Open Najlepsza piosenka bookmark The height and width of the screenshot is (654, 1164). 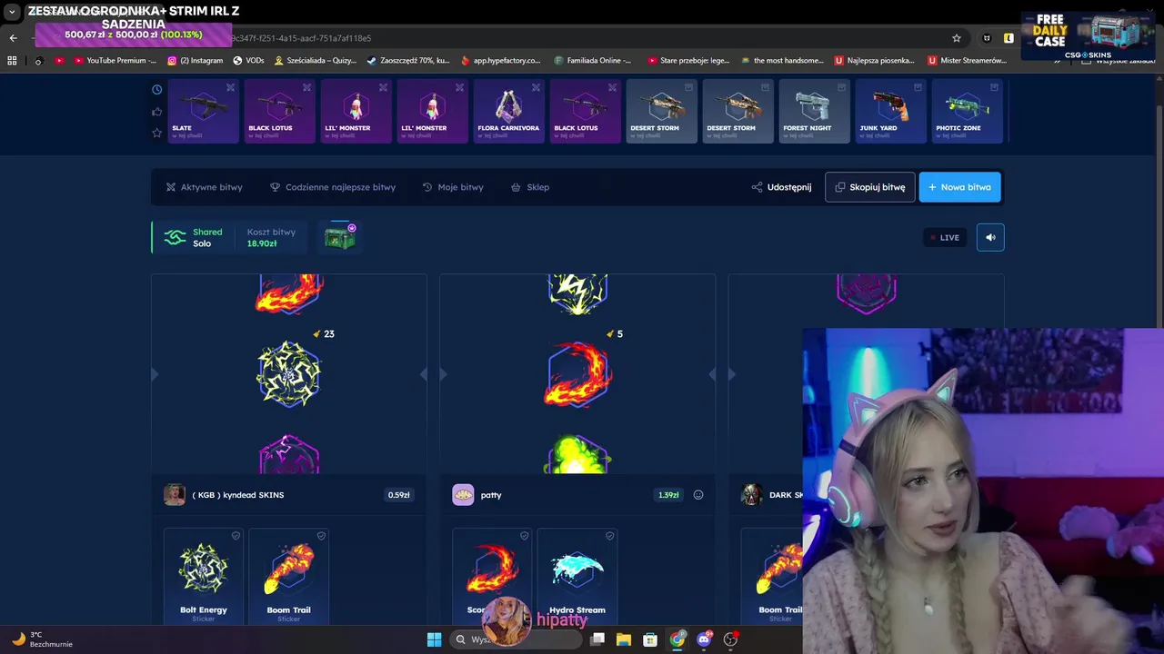(x=874, y=61)
